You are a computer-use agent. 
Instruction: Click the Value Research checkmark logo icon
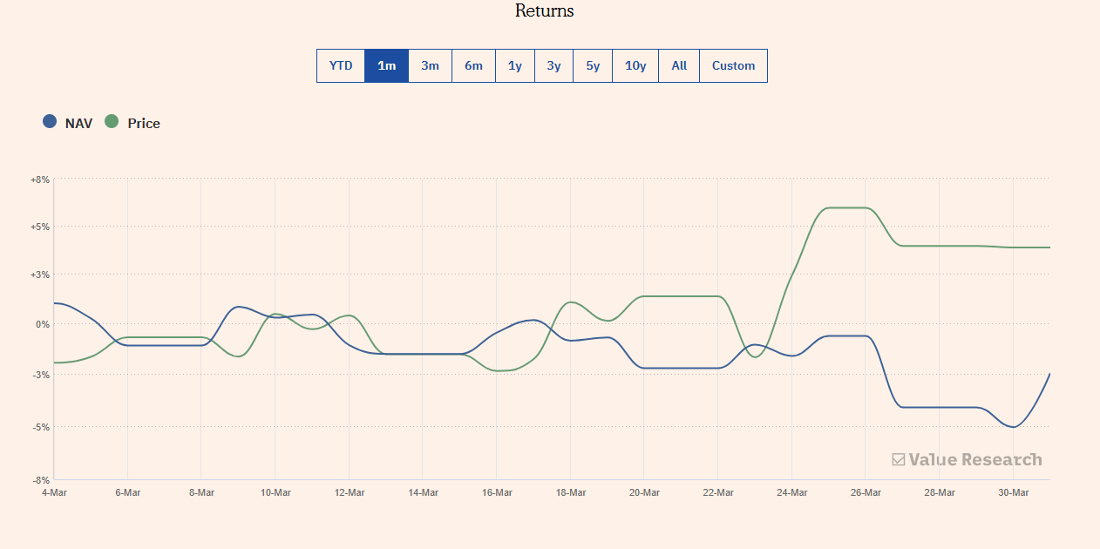[898, 459]
